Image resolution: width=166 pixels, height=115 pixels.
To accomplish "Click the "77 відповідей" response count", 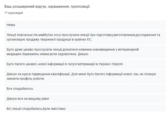I will (x=13, y=13).
